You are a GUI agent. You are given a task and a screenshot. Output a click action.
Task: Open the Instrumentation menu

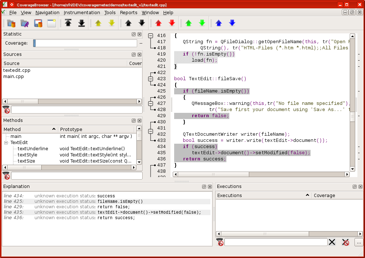[x=82, y=12]
